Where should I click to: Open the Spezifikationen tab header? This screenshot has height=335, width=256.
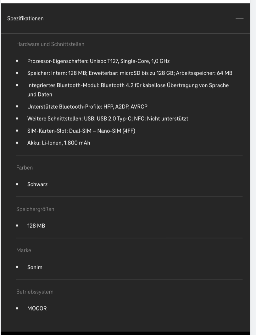coord(25,18)
